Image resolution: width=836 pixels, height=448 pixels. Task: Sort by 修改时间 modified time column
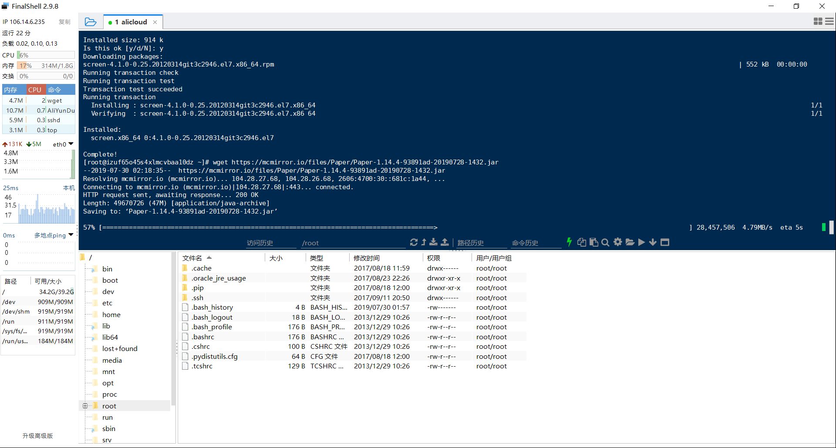click(386, 258)
